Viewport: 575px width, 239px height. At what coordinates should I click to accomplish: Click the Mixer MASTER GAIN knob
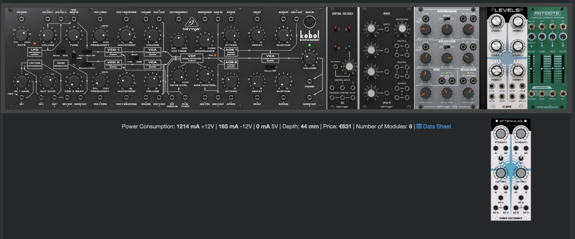tap(402, 28)
